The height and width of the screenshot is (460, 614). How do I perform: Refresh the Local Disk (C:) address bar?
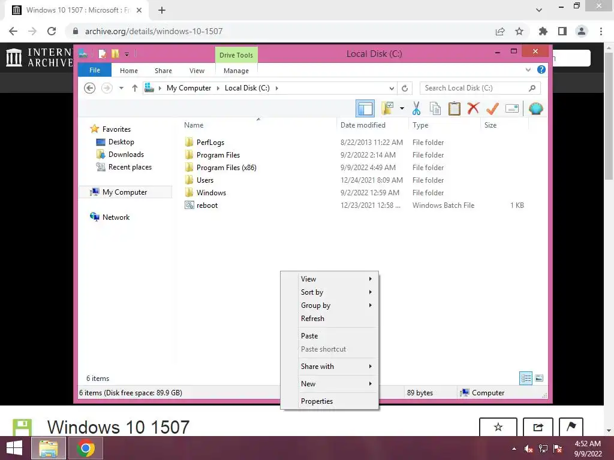pos(405,89)
